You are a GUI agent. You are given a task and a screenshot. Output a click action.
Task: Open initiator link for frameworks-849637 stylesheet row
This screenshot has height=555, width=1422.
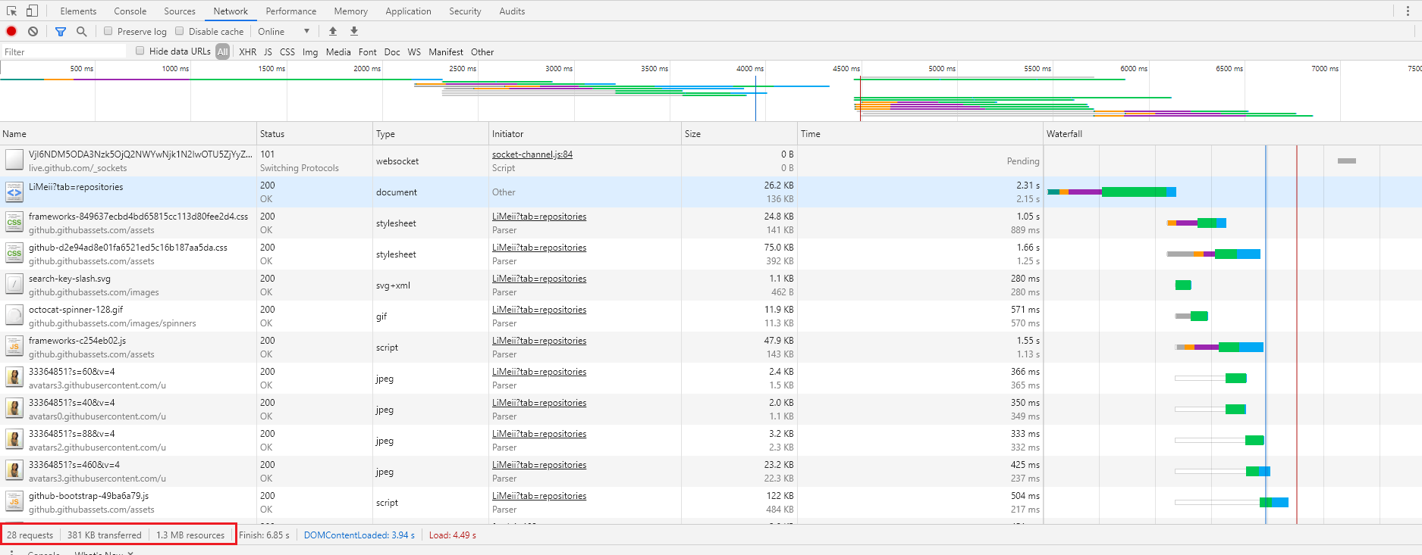coord(539,216)
